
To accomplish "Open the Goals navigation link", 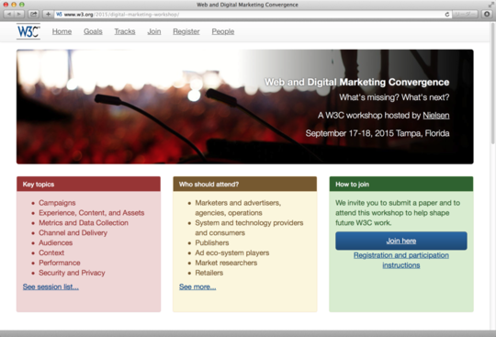I will click(93, 31).
